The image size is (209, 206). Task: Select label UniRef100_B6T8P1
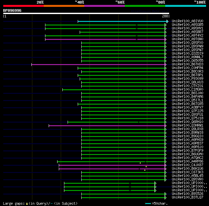pos(187,75)
